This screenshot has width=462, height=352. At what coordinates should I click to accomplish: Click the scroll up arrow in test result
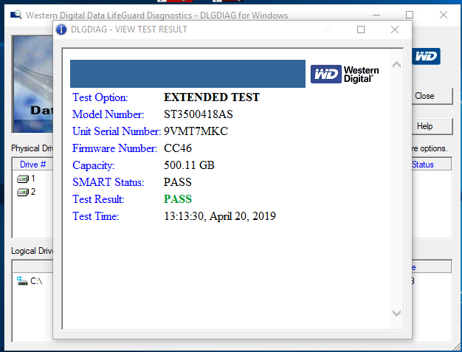point(396,65)
